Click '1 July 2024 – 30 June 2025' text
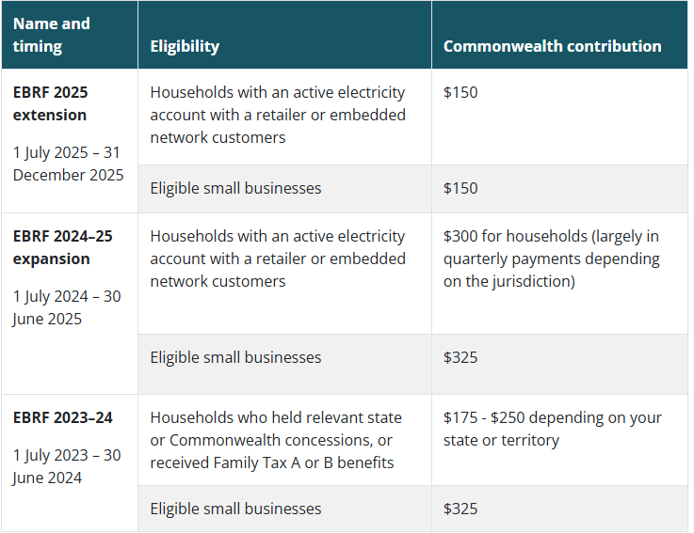Image resolution: width=694 pixels, height=533 pixels. pyautogui.click(x=67, y=307)
